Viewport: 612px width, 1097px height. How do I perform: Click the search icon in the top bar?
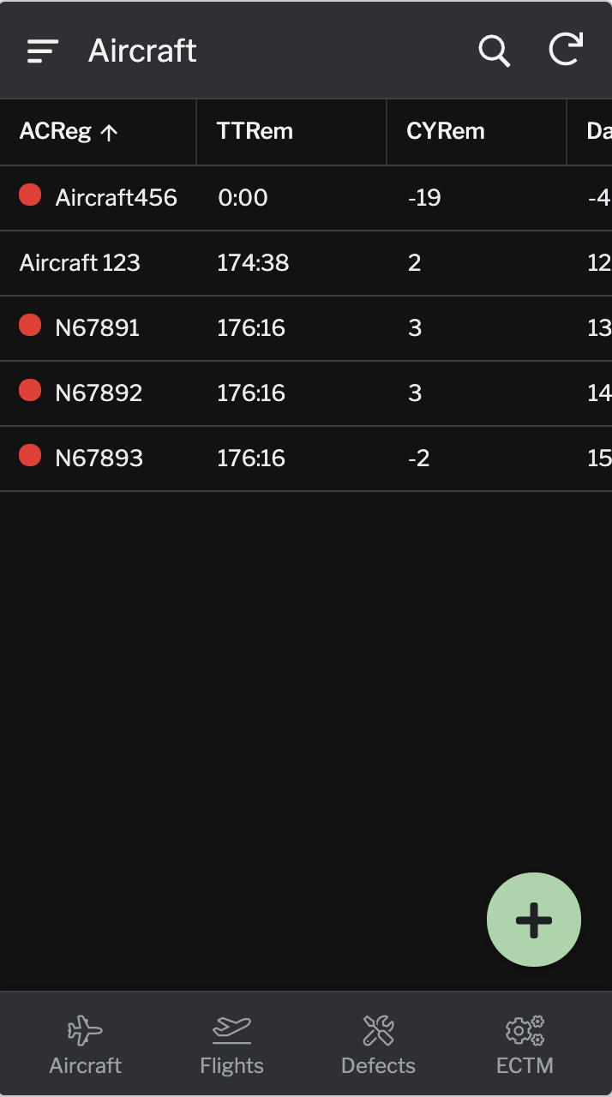pos(494,51)
